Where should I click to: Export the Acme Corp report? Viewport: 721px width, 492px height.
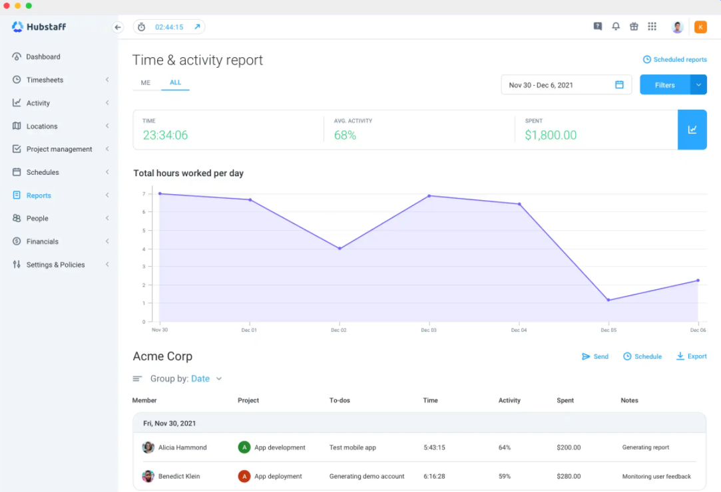(691, 356)
